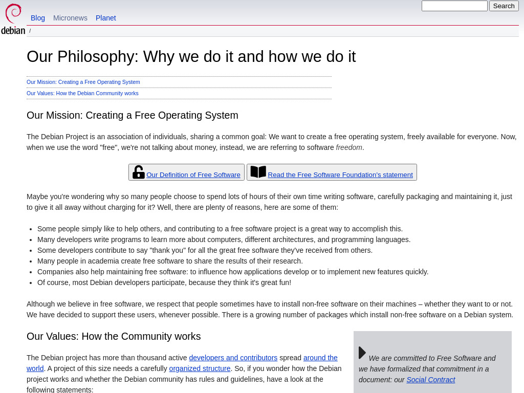524x393 pixels.
Task: Open the organized structure link
Action: [200, 368]
